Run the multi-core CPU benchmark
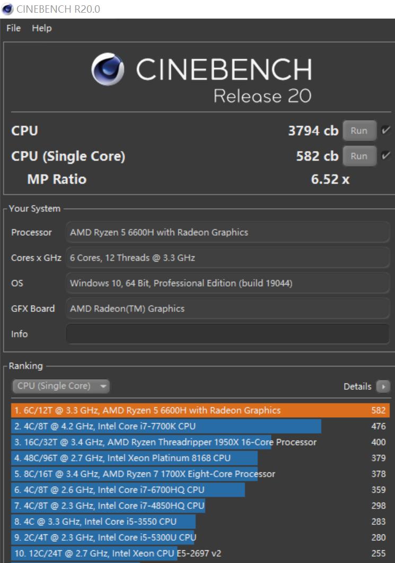395x563 pixels. click(x=359, y=131)
